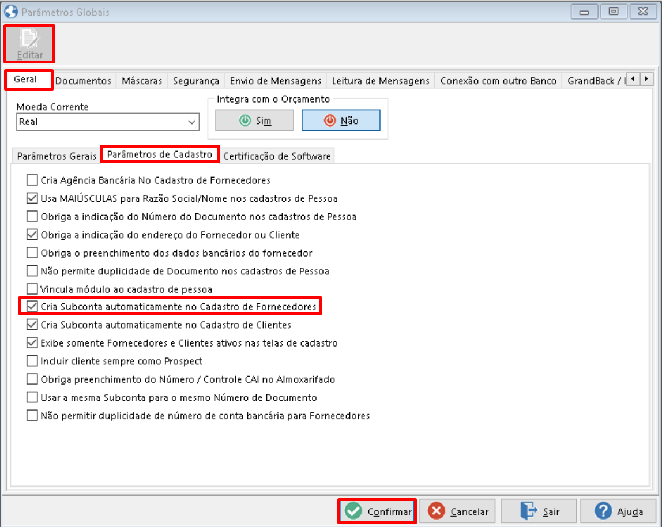Image resolution: width=662 pixels, height=527 pixels.
Task: Click the Cancelar button
Action: click(x=457, y=511)
